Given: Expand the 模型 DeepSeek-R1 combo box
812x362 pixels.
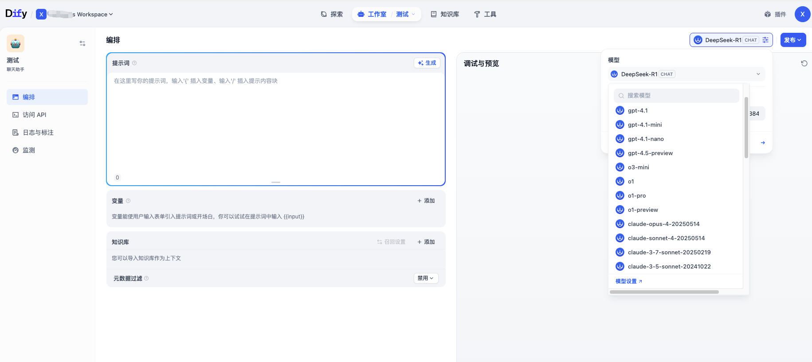Looking at the screenshot, I should (686, 74).
